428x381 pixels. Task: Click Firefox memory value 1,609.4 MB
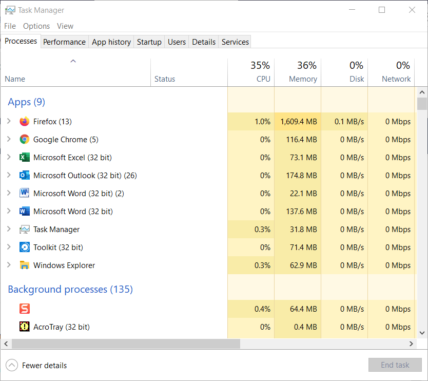click(299, 121)
